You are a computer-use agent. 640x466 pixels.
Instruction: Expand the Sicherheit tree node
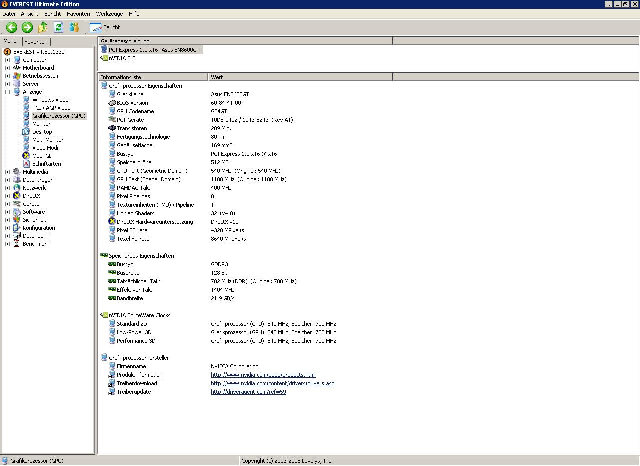point(7,220)
